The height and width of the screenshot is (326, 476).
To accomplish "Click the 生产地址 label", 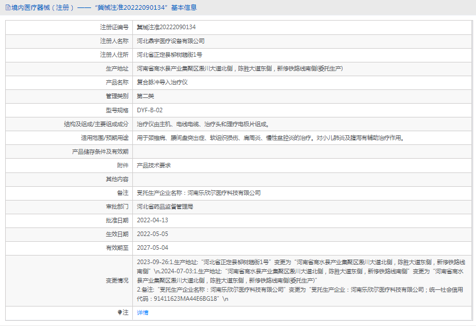I will click(117, 69).
